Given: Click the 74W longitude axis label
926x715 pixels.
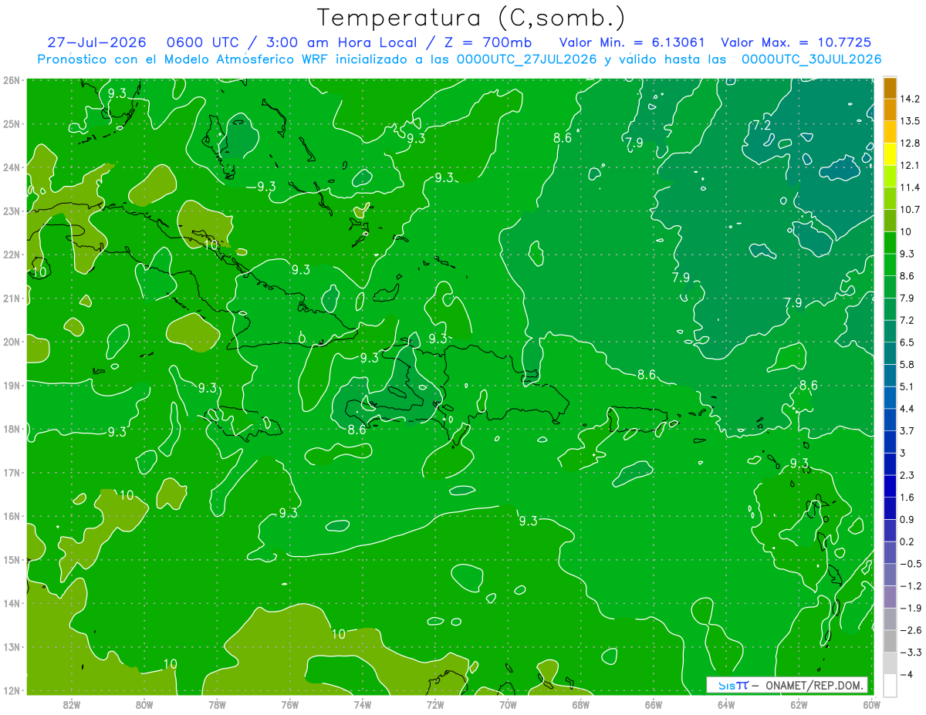Looking at the screenshot, I should (x=362, y=703).
